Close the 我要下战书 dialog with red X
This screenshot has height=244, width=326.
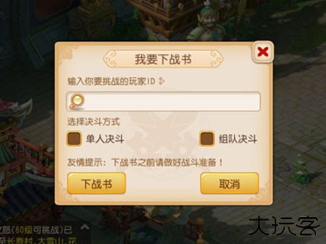(x=262, y=52)
